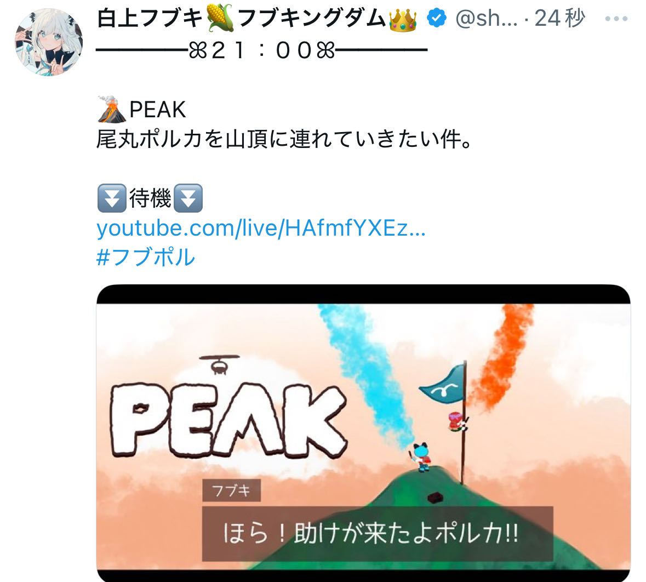The image size is (646, 582).
Task: Click the blue verified badge icon
Action: point(437,18)
